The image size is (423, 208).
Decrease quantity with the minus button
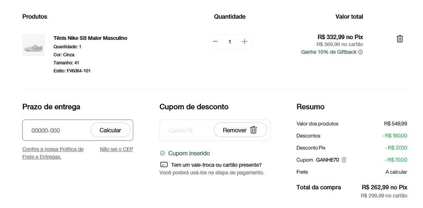point(215,42)
